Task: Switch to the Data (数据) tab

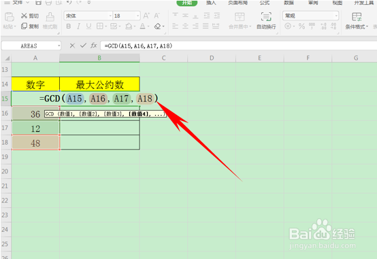Action: (289, 3)
